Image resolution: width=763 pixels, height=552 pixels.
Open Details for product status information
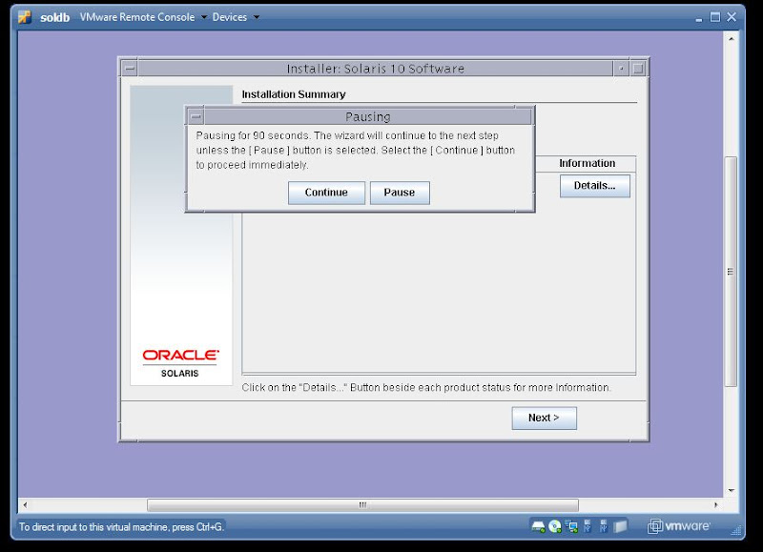pyautogui.click(x=594, y=186)
